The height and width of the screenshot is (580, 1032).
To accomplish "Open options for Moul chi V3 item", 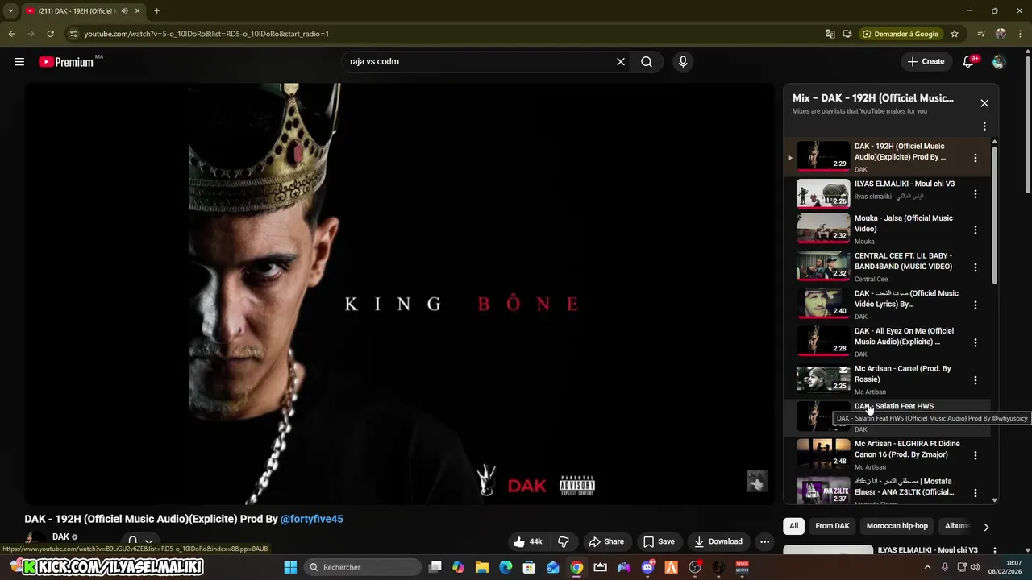I will 976,194.
